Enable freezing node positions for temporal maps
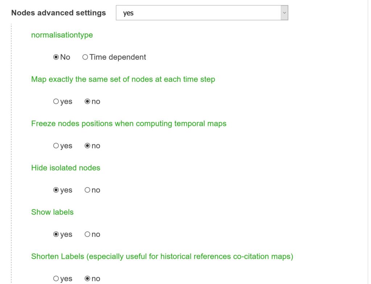The height and width of the screenshot is (284, 371). pyautogui.click(x=56, y=146)
